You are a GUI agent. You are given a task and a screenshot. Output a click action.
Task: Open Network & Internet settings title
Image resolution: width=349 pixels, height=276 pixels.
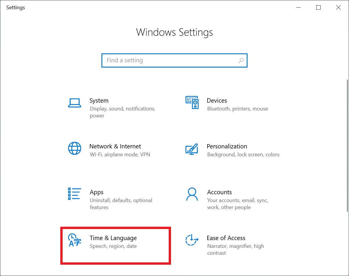115,146
